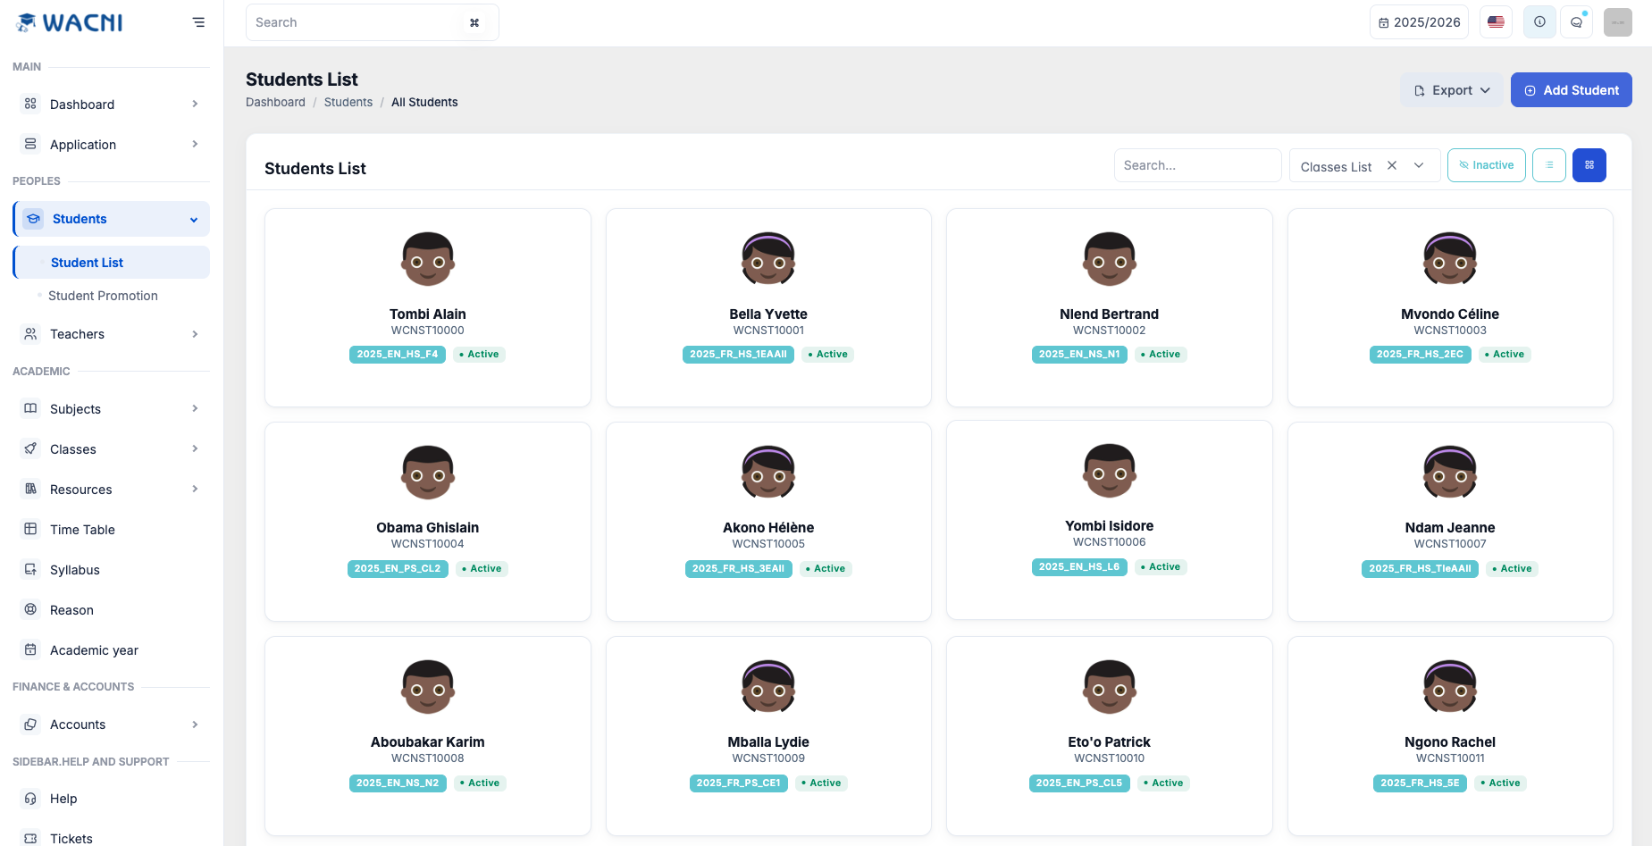Open Tombi Alain's student avatar
Viewport: 1652px width, 846px height.
tap(428, 259)
